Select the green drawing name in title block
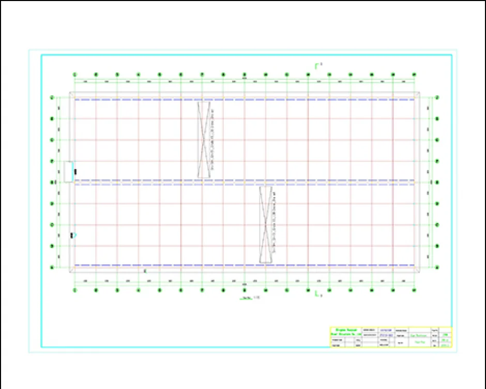 point(419,341)
